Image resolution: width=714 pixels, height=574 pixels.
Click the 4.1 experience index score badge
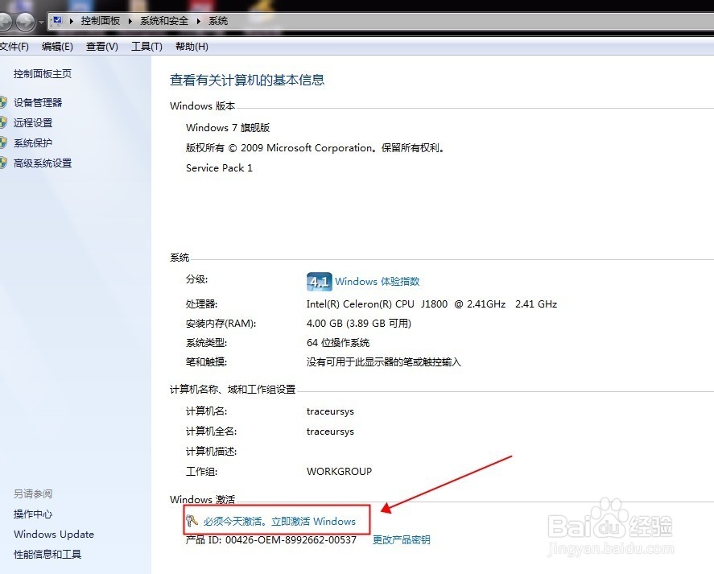(x=320, y=282)
